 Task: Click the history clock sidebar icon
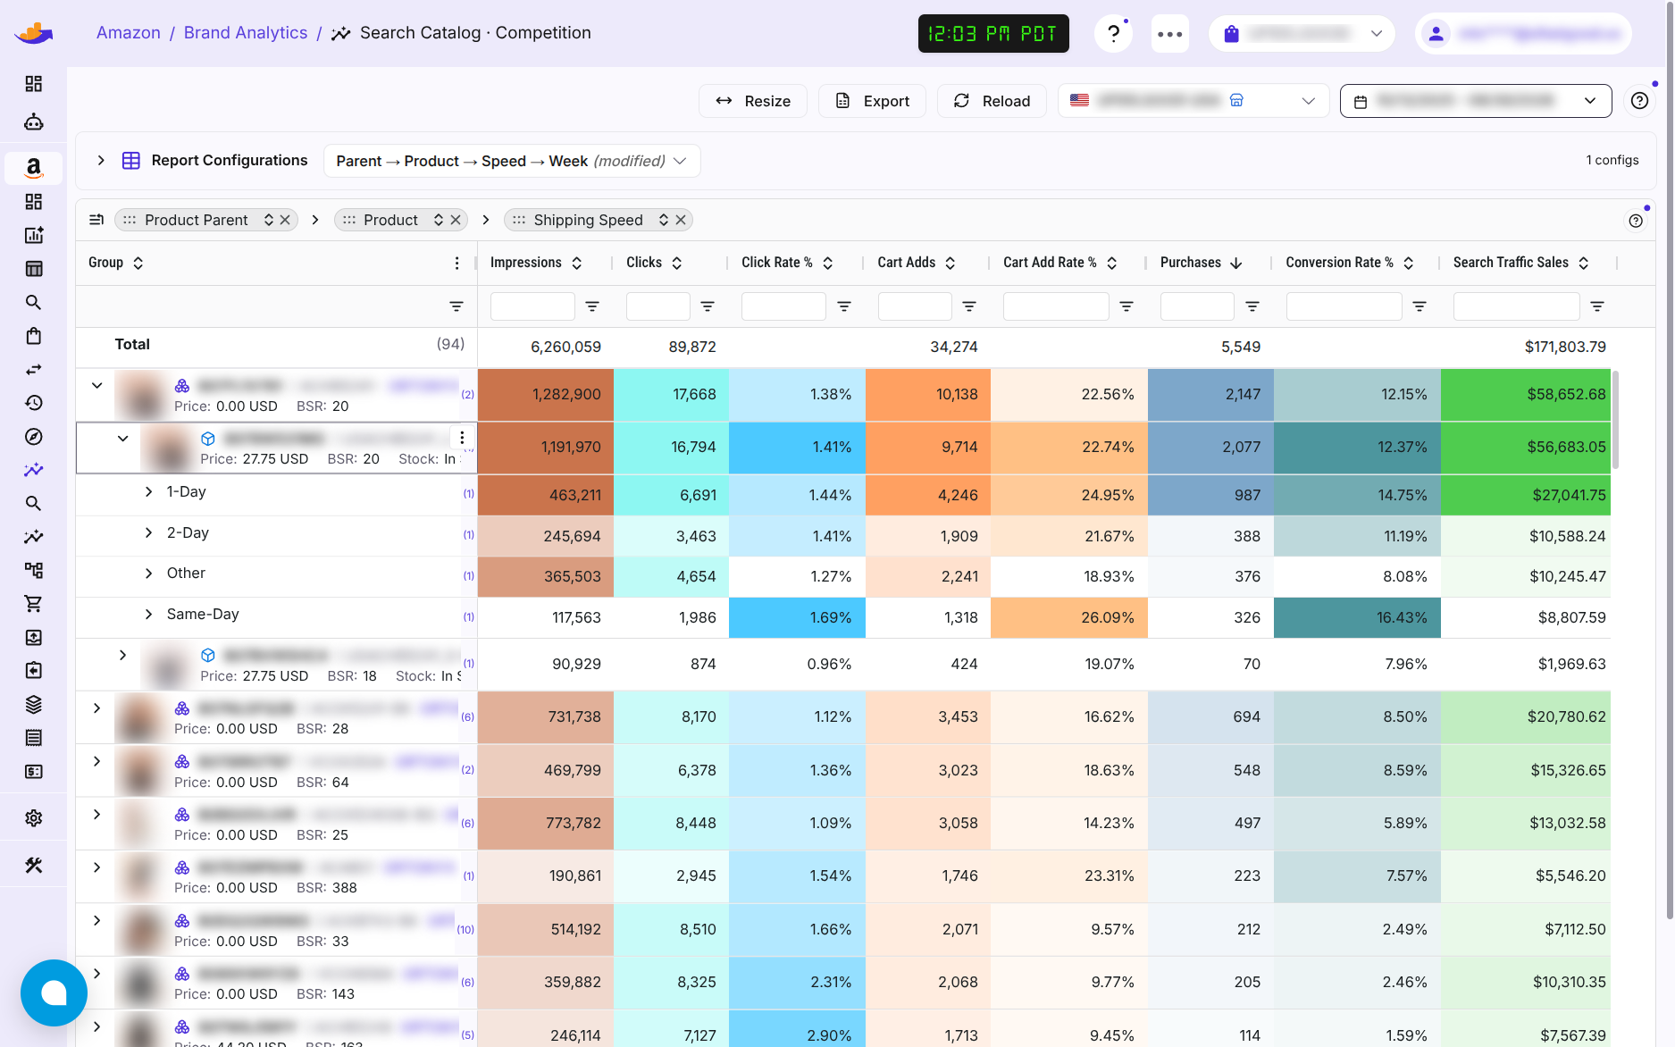tap(33, 403)
